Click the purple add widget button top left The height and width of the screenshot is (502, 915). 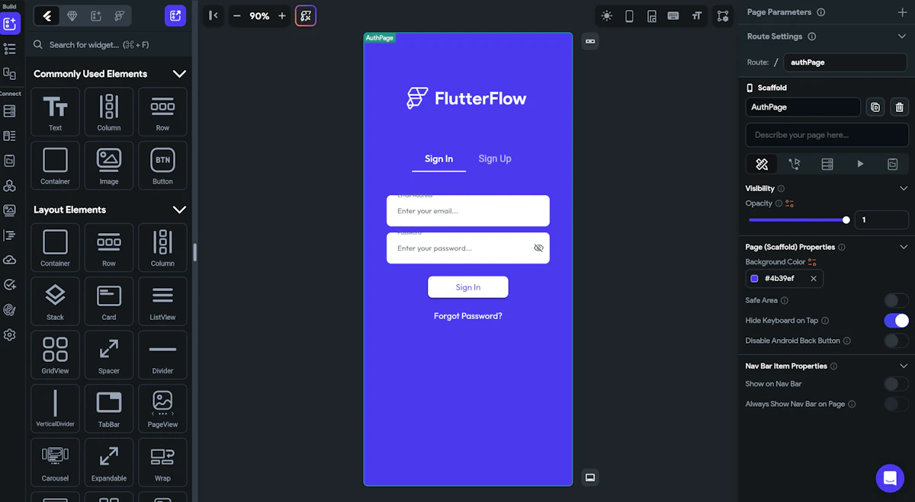tap(175, 16)
